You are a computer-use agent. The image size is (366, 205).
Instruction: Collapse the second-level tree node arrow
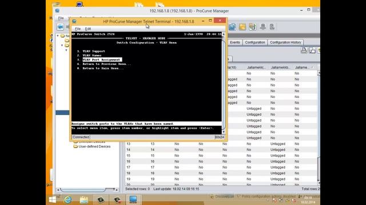click(62, 46)
